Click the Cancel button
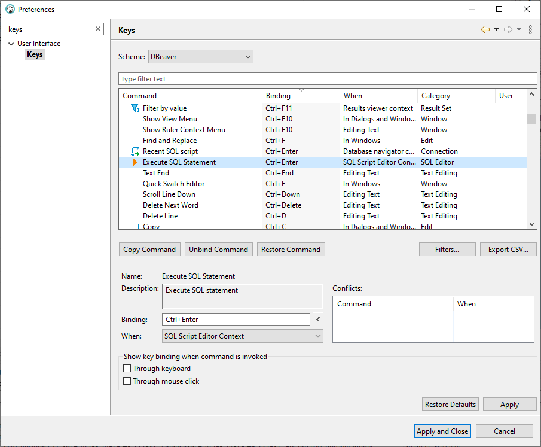This screenshot has height=447, width=541. 505,431
